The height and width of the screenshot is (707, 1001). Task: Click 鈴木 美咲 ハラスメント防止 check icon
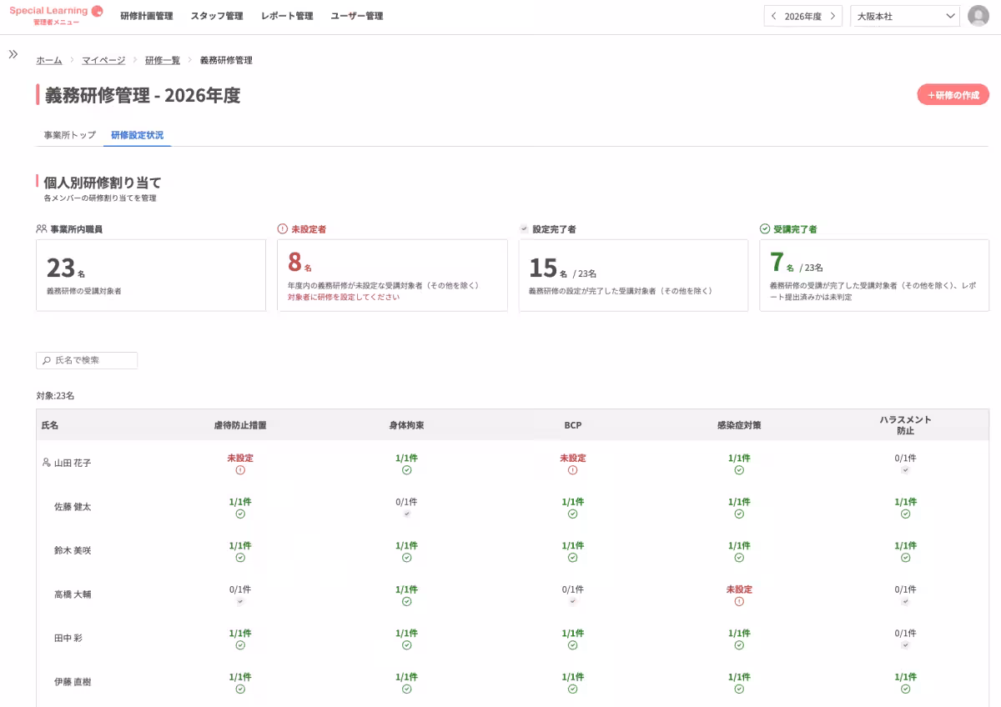point(905,558)
